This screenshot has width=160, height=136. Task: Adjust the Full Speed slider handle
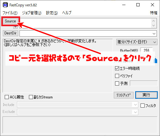(156, 61)
